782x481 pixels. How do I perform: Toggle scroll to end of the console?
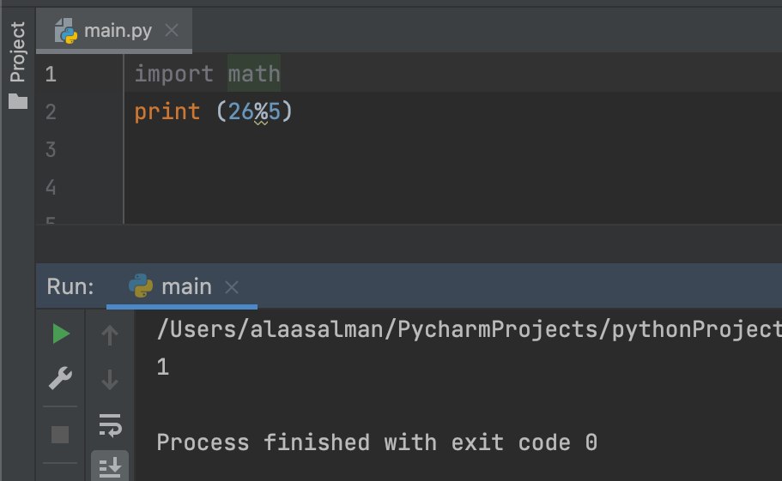tap(110, 466)
